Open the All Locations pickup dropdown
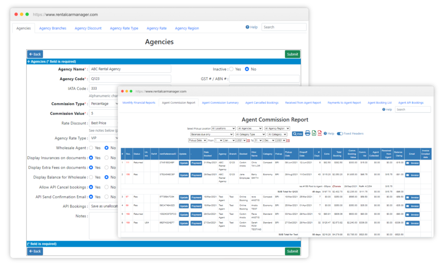Screen dimensions: 444x266 click(223, 129)
